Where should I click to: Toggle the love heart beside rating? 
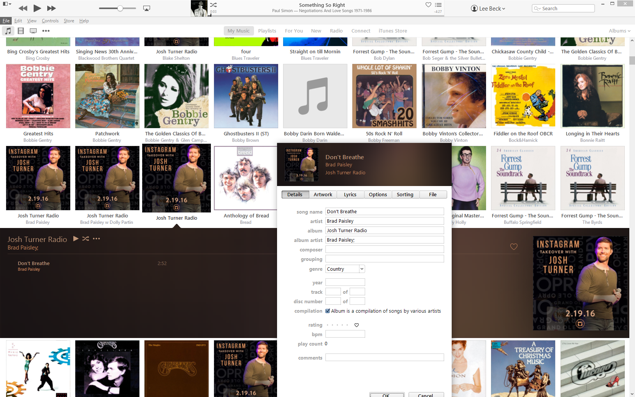coord(356,325)
